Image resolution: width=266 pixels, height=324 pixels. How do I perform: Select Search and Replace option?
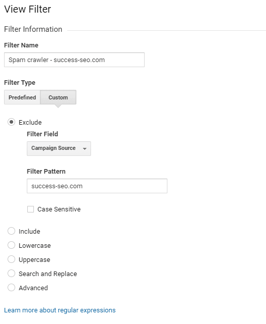12,274
